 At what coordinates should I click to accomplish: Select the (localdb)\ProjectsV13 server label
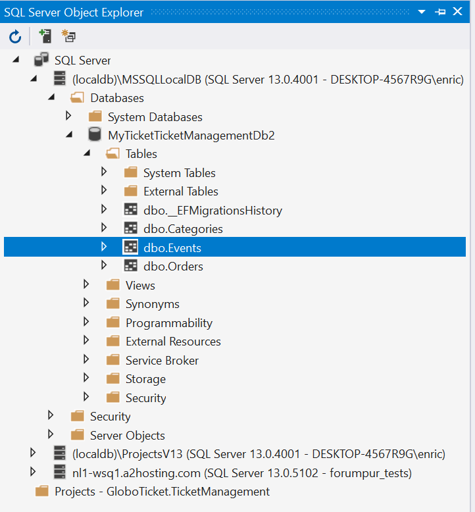[259, 454]
